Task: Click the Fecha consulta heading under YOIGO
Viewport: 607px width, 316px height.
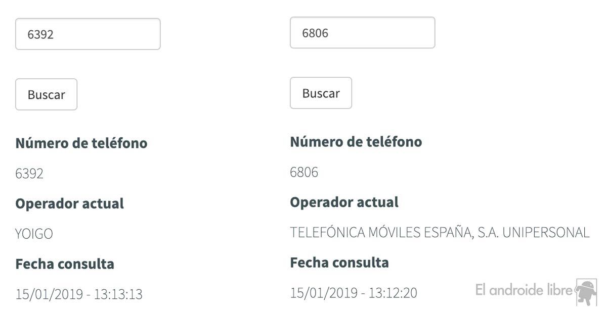Action: 65,264
